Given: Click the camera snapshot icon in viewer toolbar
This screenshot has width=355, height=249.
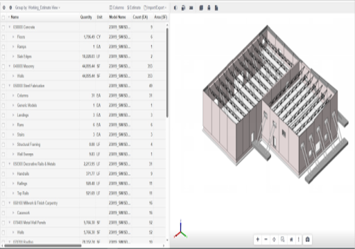Looking at the screenshot, I should 307,239.
